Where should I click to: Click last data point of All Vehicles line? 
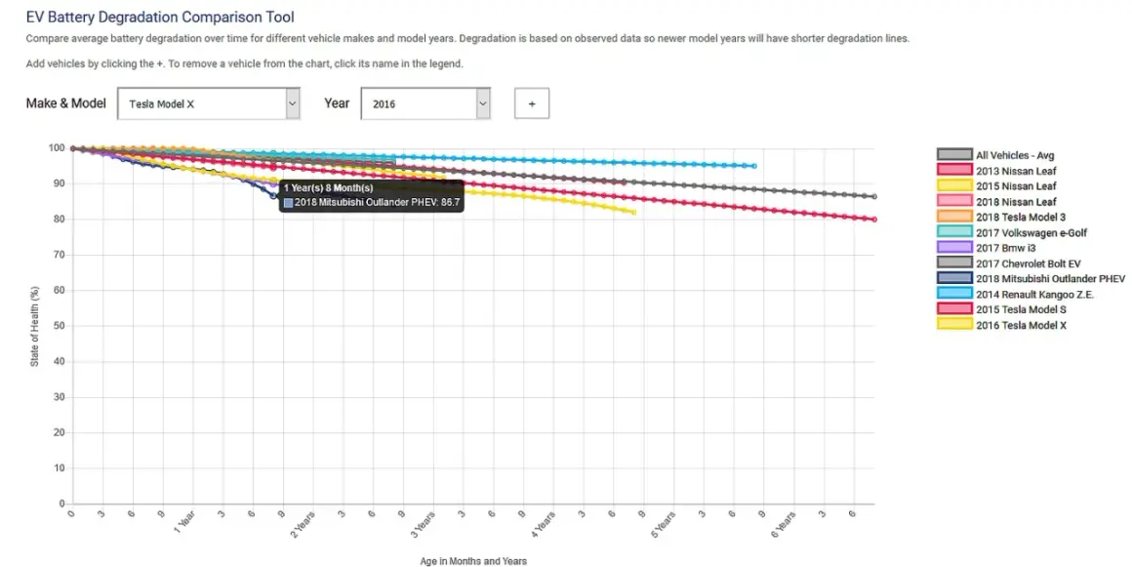point(874,196)
